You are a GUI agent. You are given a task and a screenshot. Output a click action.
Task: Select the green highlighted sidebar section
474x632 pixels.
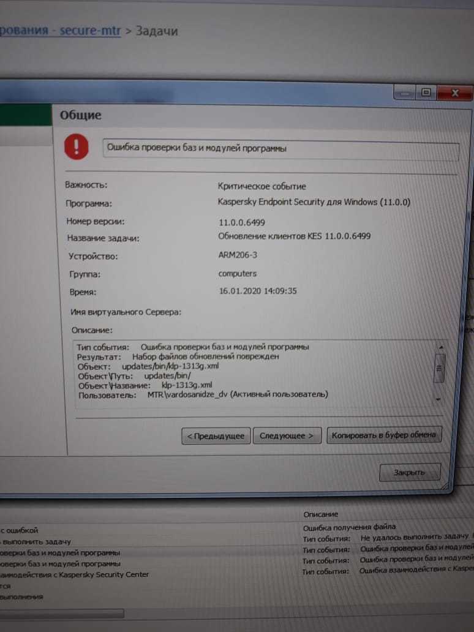(x=26, y=115)
